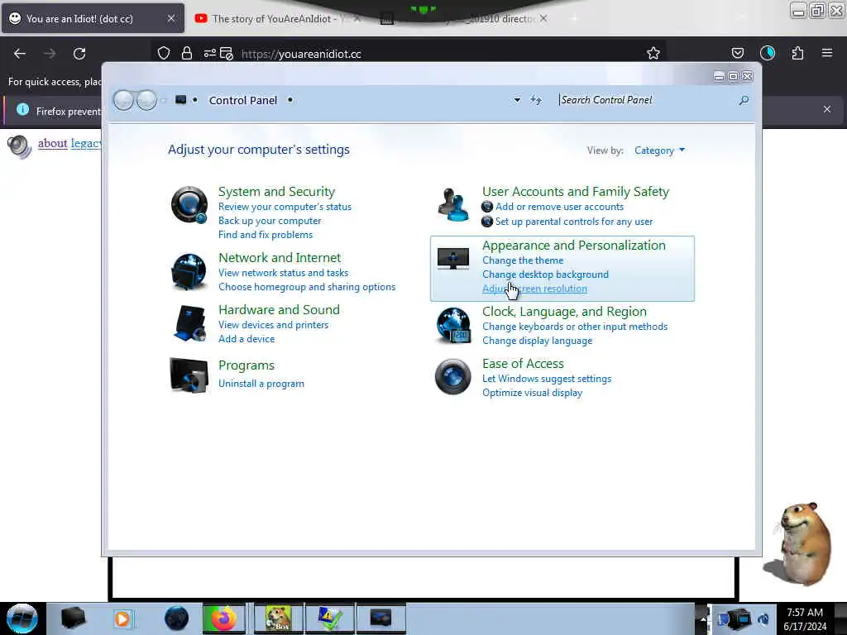The width and height of the screenshot is (847, 635).
Task: Click Set up parental controls for any user
Action: (574, 222)
